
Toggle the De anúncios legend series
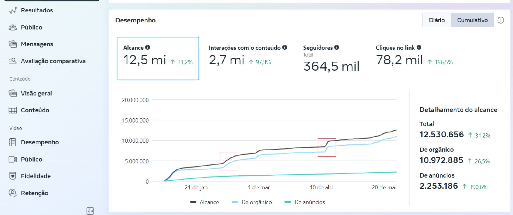[305, 202]
